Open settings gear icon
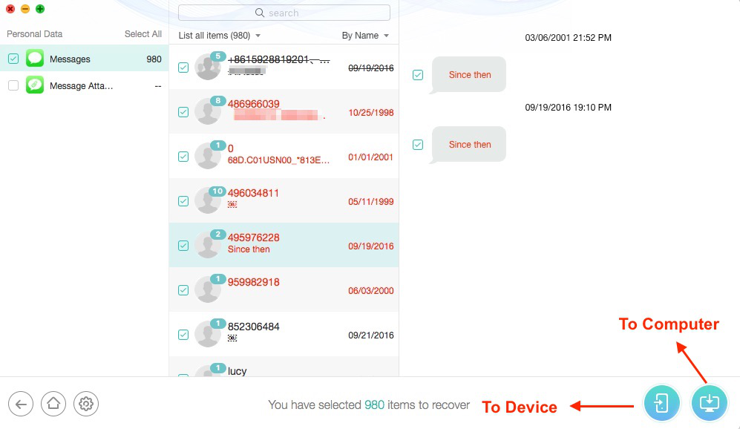This screenshot has height=429, width=740. 86,404
